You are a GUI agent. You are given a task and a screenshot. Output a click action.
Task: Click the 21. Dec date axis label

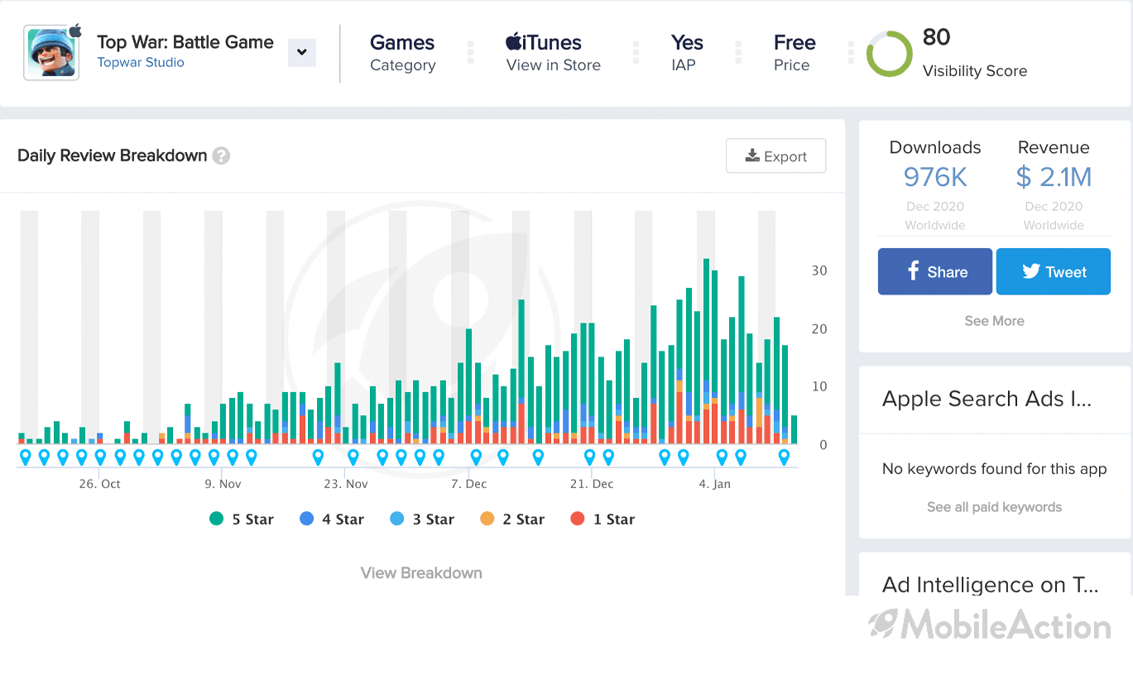(591, 484)
